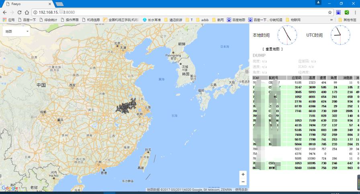The width and height of the screenshot is (360, 194).
Task: Show hidden bookmarks with the » chevron
Action: [331, 20]
